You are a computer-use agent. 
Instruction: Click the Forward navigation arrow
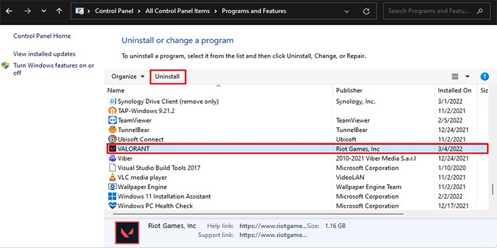[28, 11]
